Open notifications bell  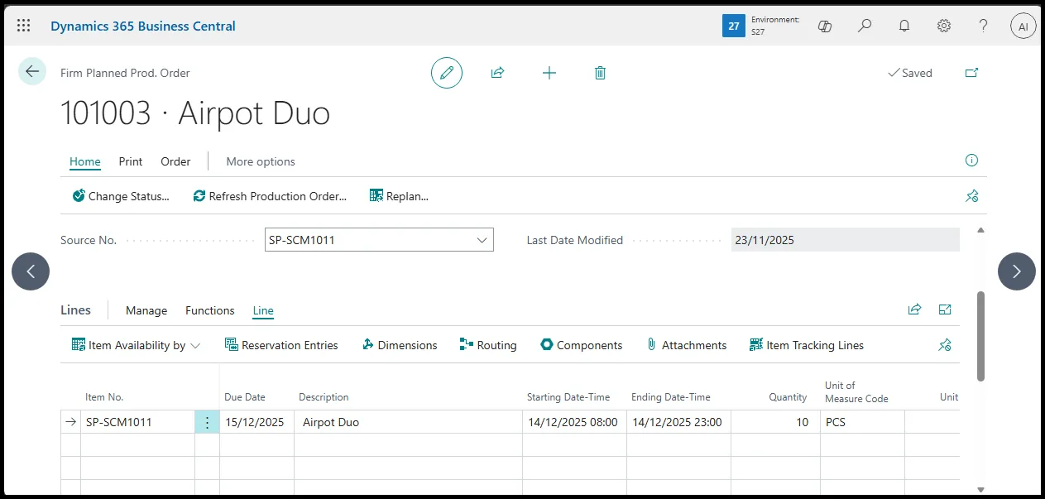(x=904, y=26)
